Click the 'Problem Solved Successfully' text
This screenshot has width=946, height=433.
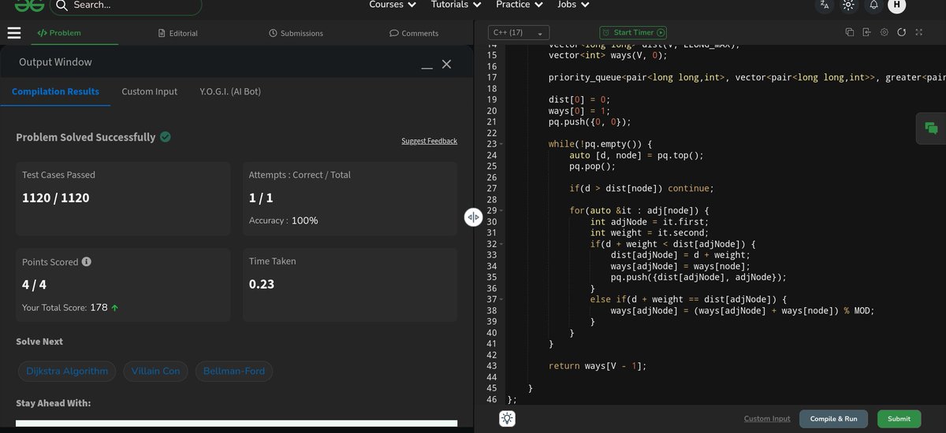[x=86, y=137]
